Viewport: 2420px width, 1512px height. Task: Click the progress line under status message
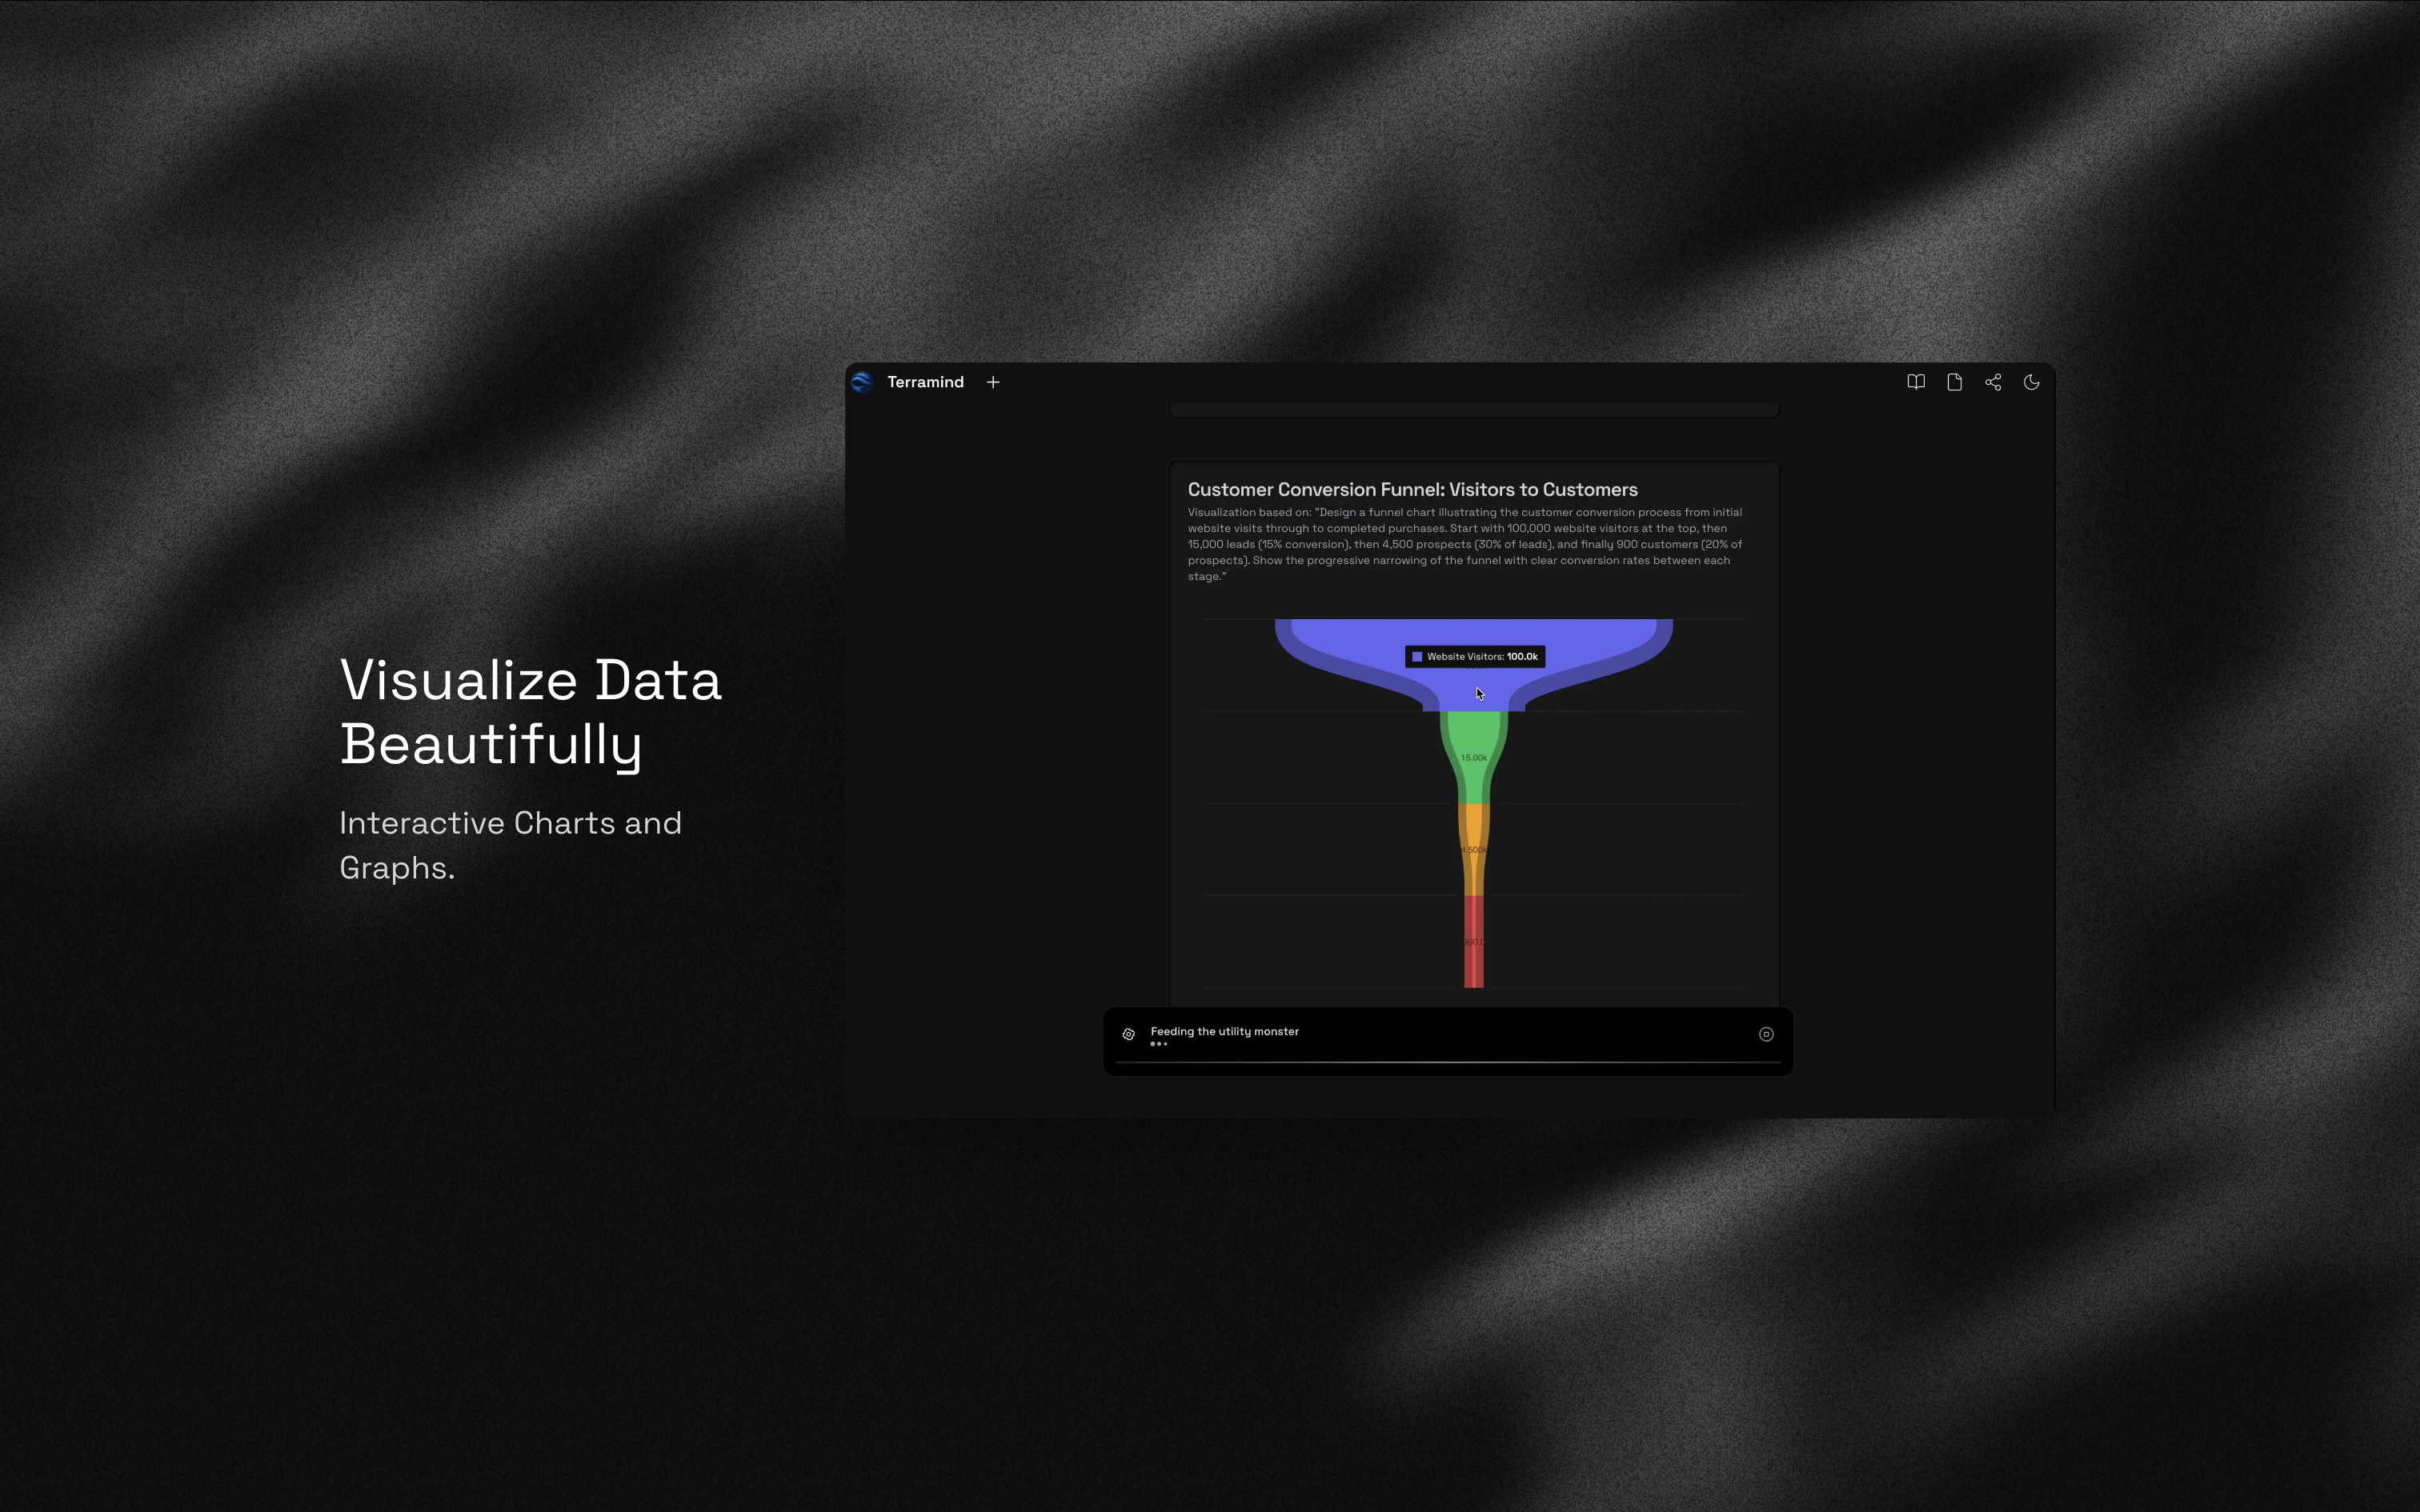pos(1447,1062)
